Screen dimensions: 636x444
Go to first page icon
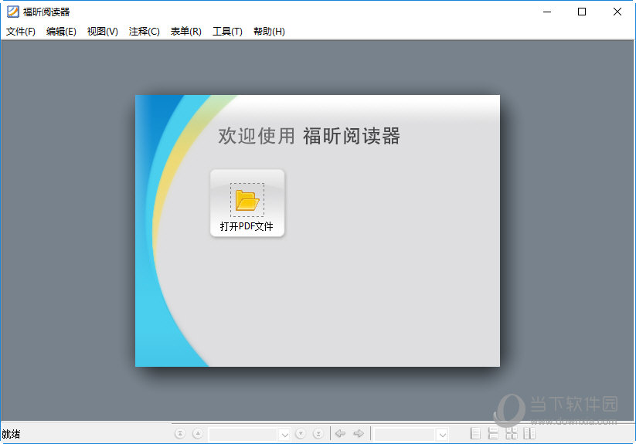[x=180, y=434]
